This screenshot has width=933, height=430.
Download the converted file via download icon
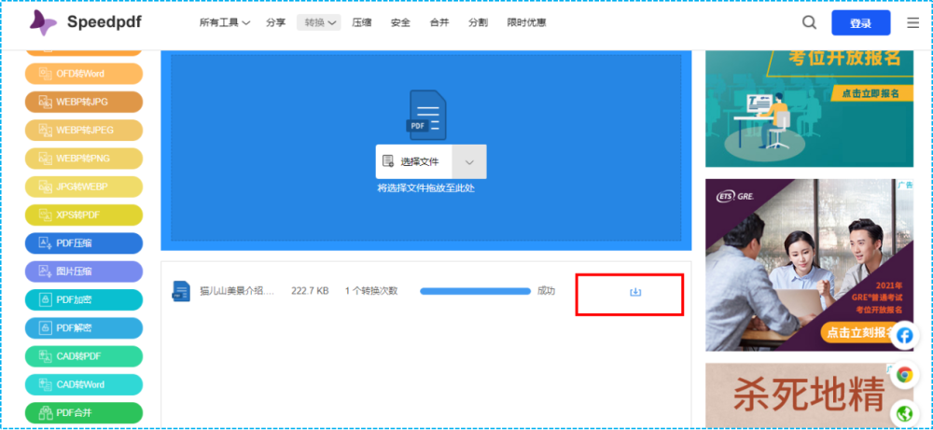(634, 291)
